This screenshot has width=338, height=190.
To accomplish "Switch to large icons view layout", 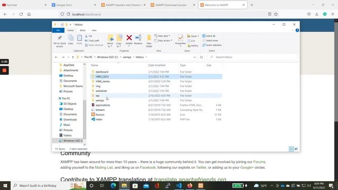I will click(296, 149).
